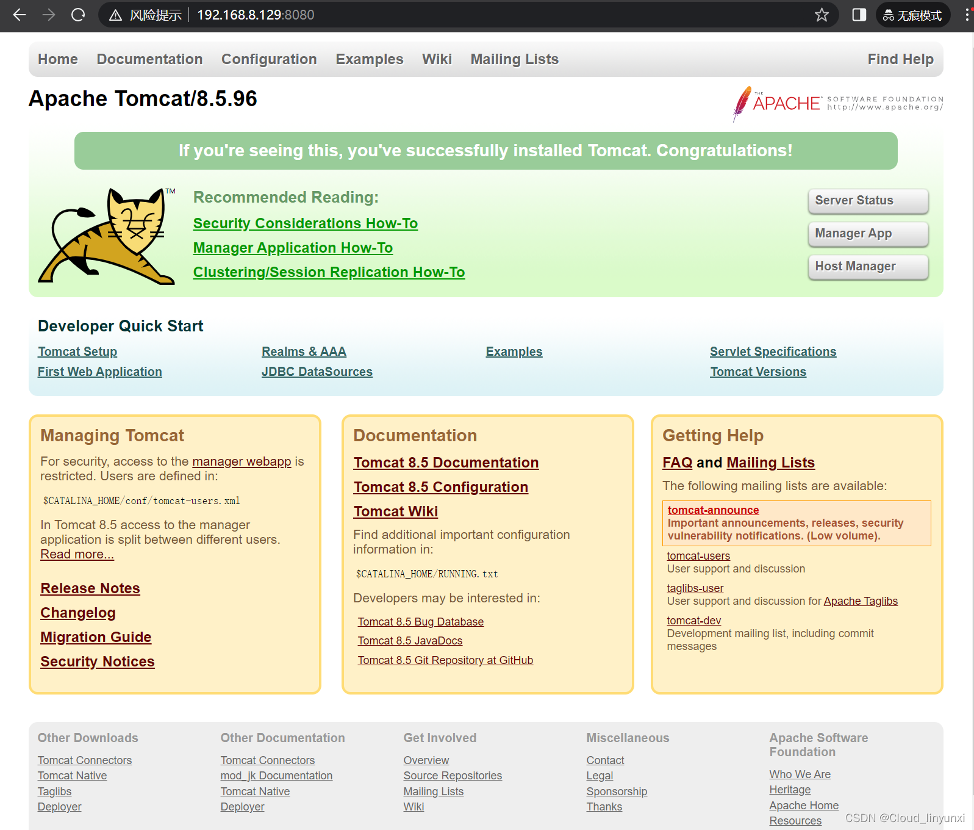
Task: Click the Apache Software Foundation logo
Action: [838, 103]
